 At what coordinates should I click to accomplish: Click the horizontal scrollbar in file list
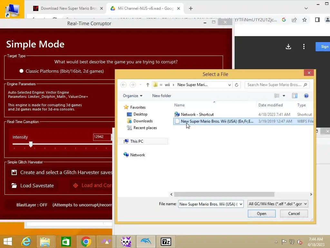pyautogui.click(x=224, y=194)
